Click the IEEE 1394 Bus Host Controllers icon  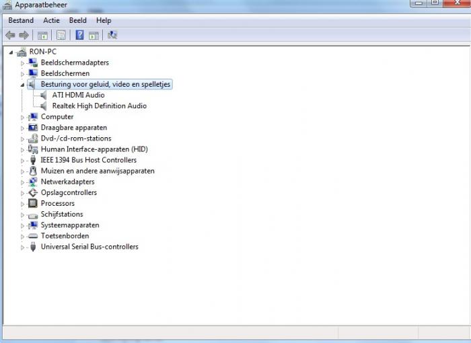pos(33,160)
